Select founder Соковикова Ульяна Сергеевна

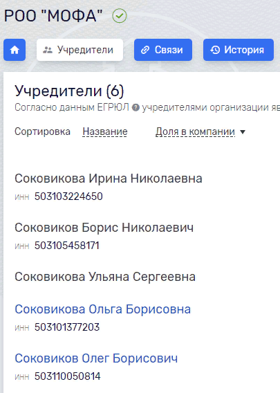[x=105, y=277]
